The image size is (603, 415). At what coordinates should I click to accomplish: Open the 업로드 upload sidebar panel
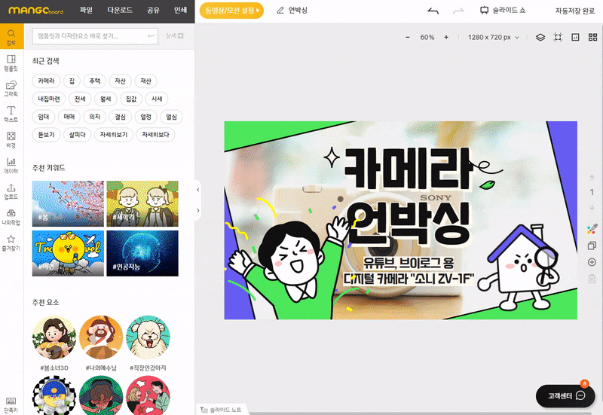click(11, 191)
